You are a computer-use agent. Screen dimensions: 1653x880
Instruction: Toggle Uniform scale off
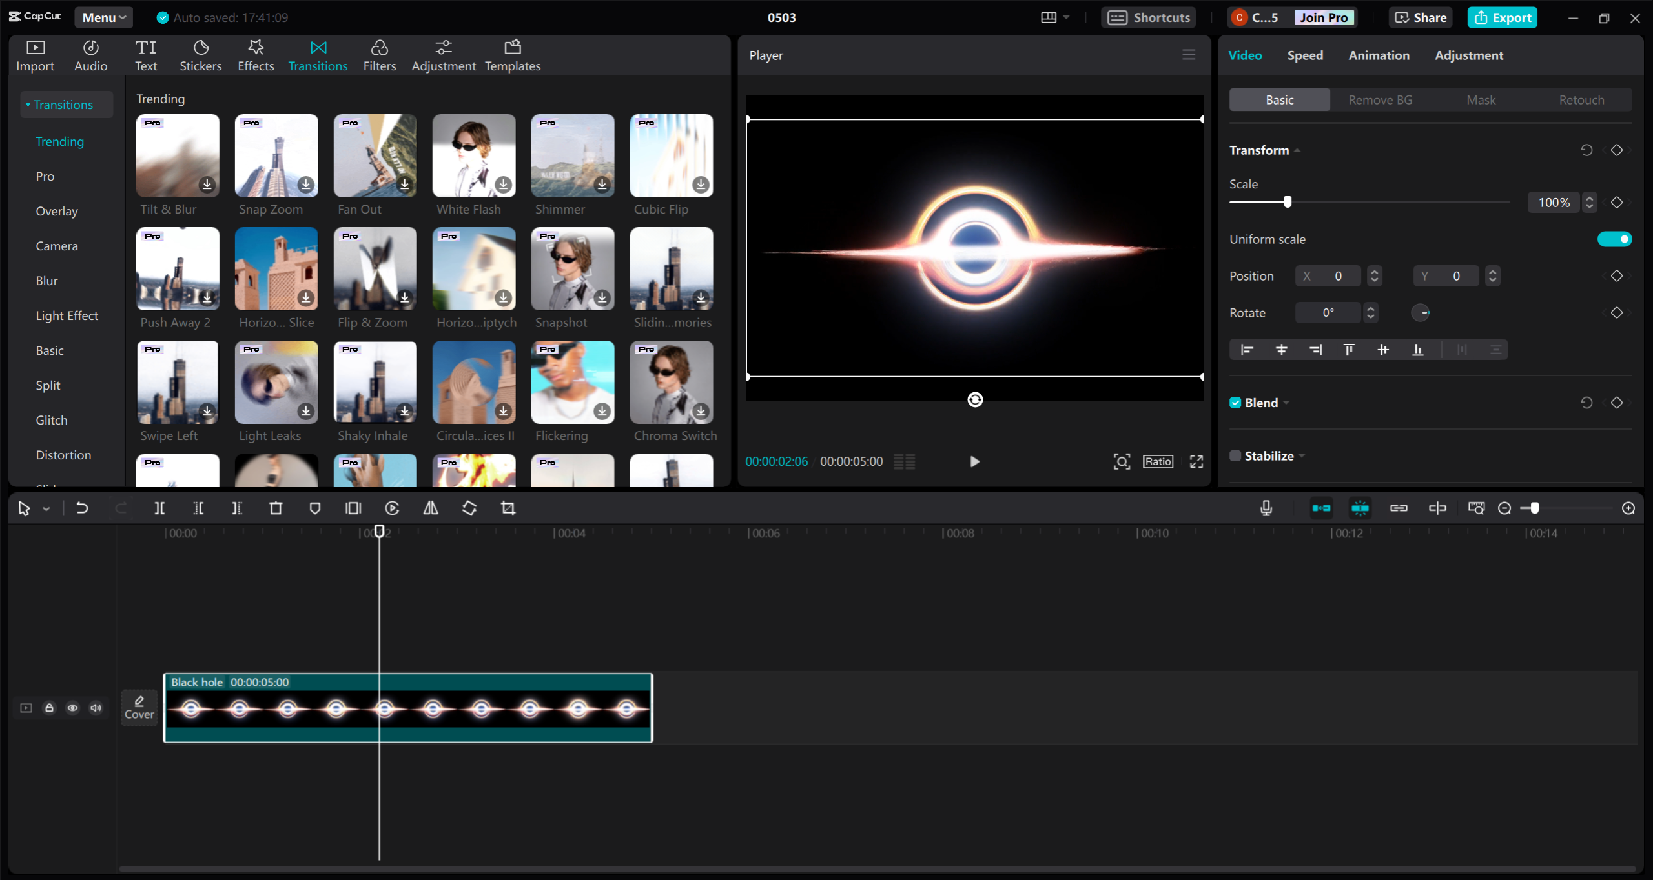1614,239
